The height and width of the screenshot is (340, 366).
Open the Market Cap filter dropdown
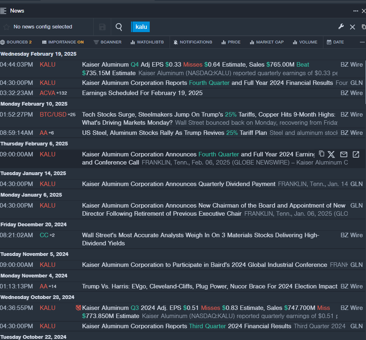267,42
